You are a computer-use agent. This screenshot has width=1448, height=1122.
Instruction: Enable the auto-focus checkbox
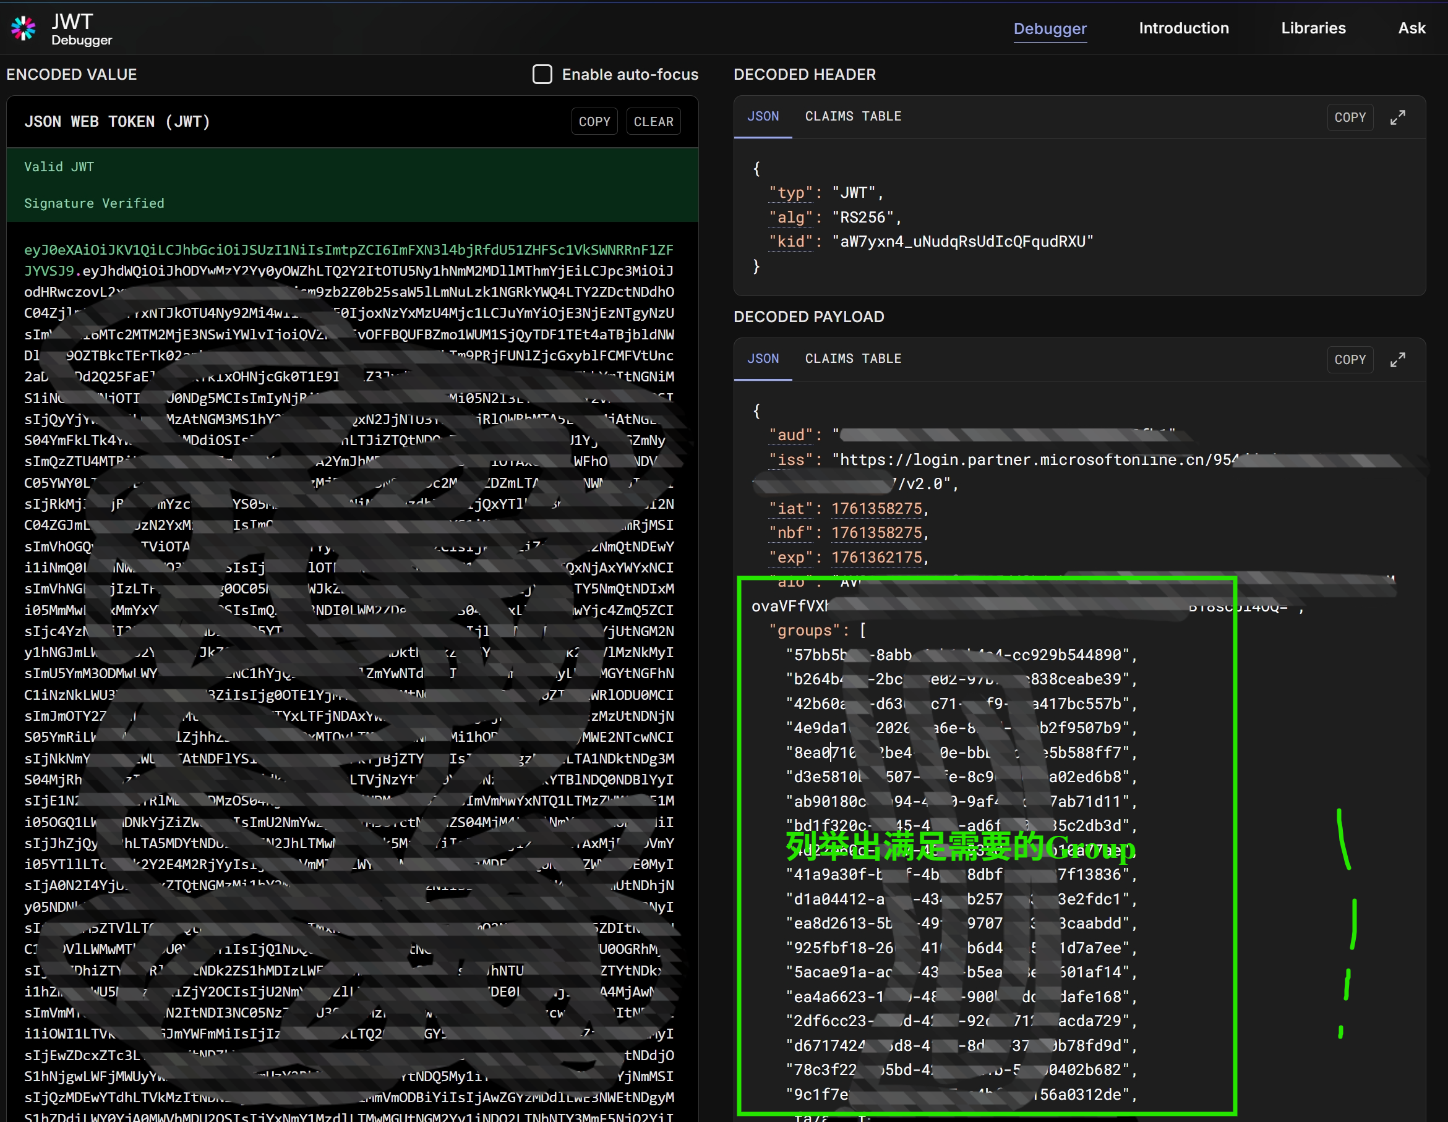pos(542,74)
